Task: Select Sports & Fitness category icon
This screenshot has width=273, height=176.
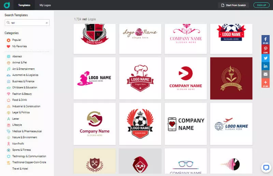Action: tap(9, 150)
